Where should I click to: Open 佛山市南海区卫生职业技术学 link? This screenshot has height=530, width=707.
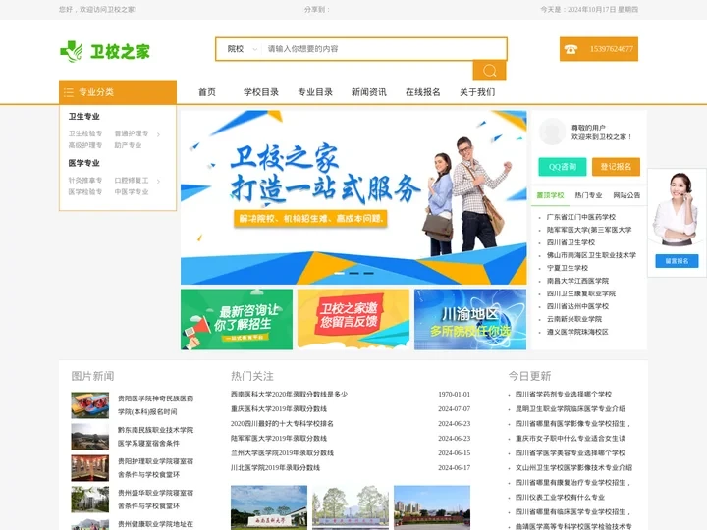[x=591, y=255]
